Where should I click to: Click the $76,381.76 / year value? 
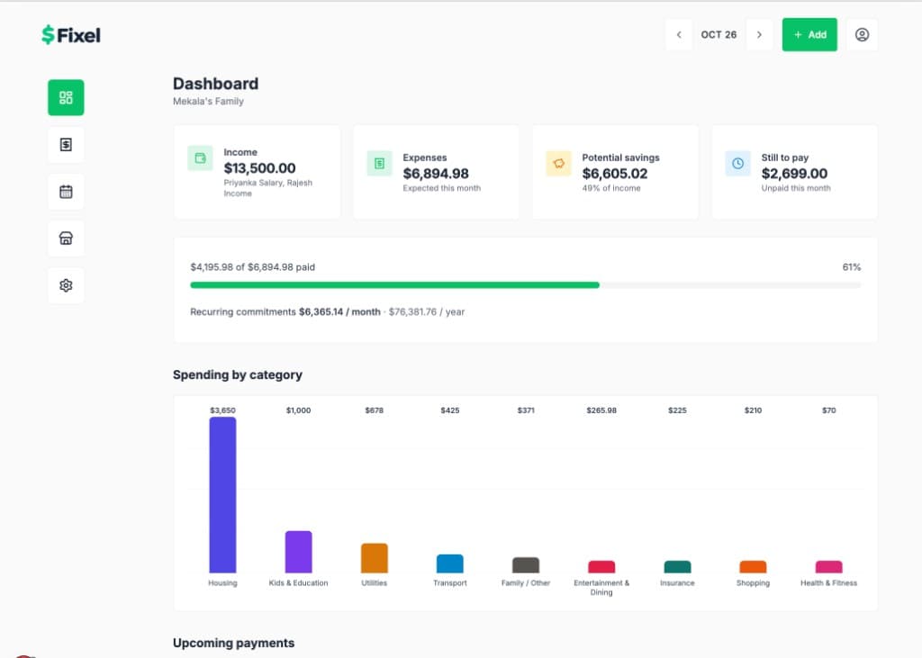[x=426, y=311]
